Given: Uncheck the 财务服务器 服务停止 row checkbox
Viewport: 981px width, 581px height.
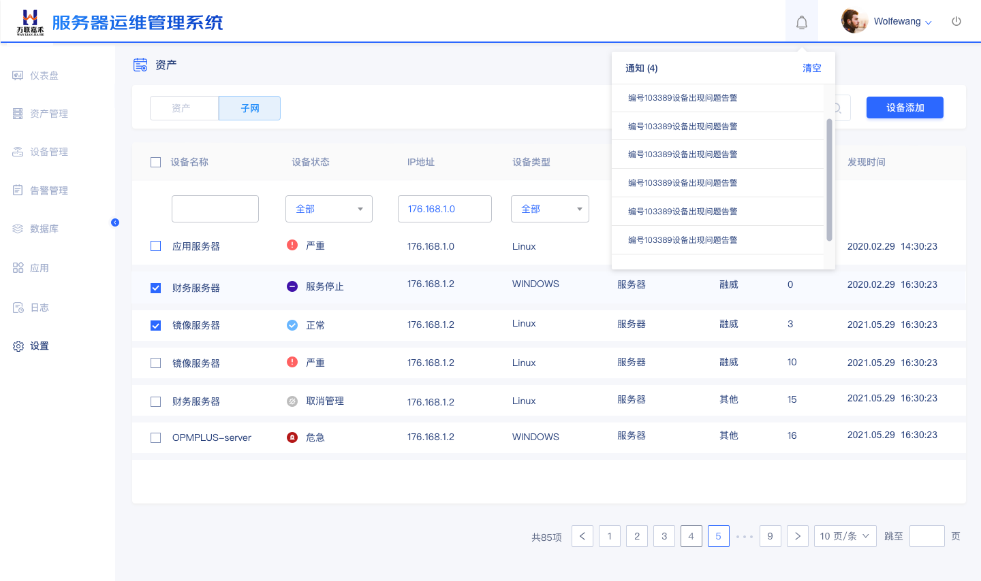Looking at the screenshot, I should 156,288.
